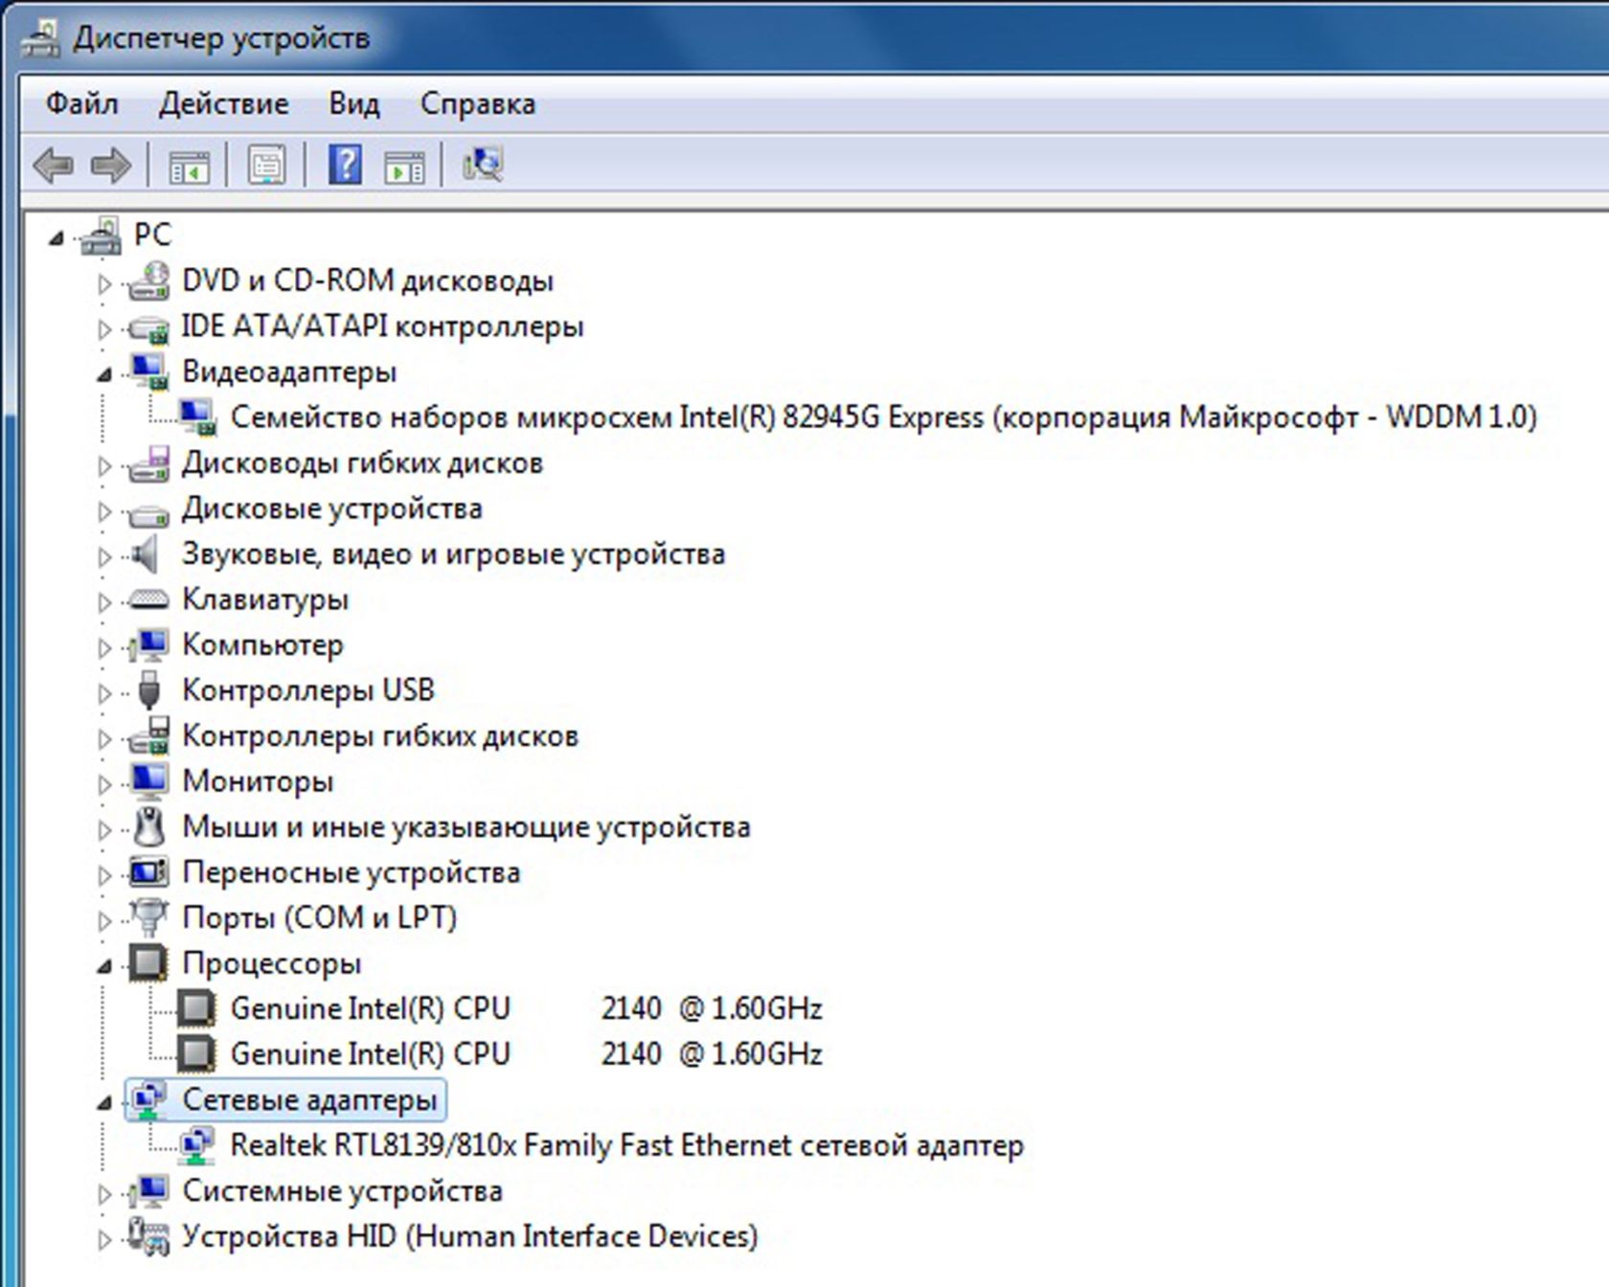1609x1287 pixels.
Task: Select Realtek RTL8139/810x network adapter
Action: point(626,1145)
